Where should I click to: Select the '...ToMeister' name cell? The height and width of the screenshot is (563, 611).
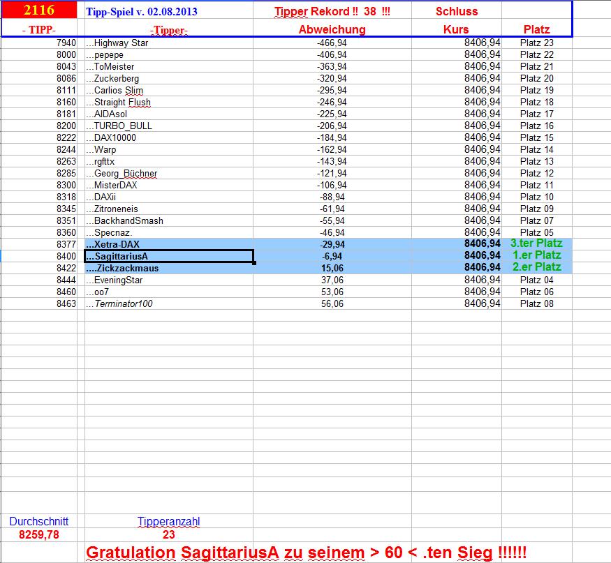pos(169,66)
